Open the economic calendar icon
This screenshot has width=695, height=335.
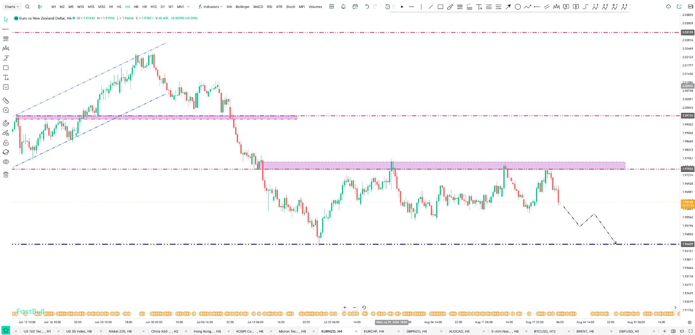[355, 7]
